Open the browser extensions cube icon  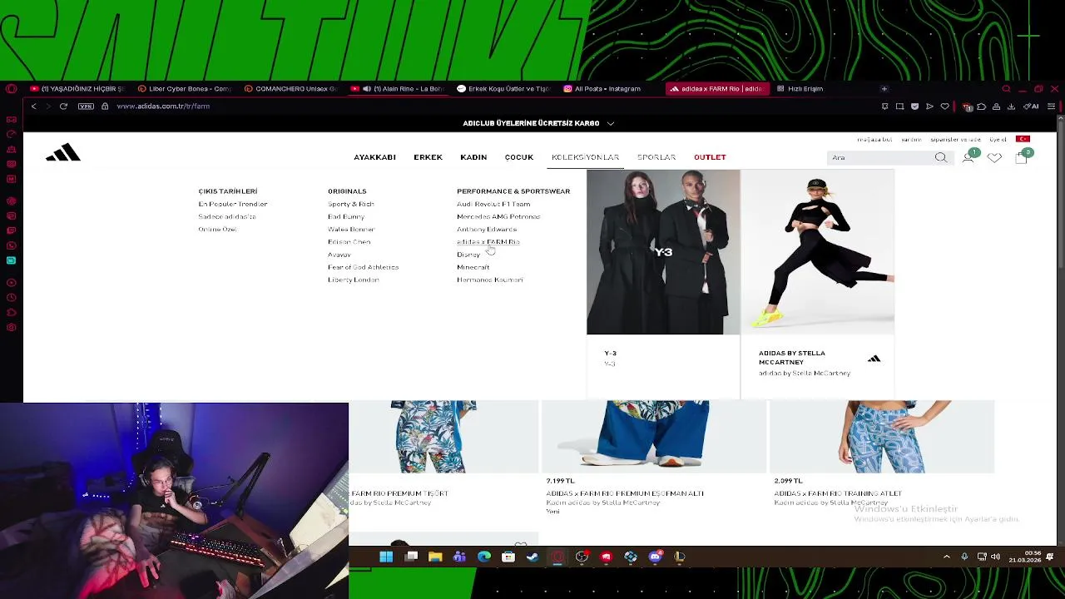click(981, 106)
